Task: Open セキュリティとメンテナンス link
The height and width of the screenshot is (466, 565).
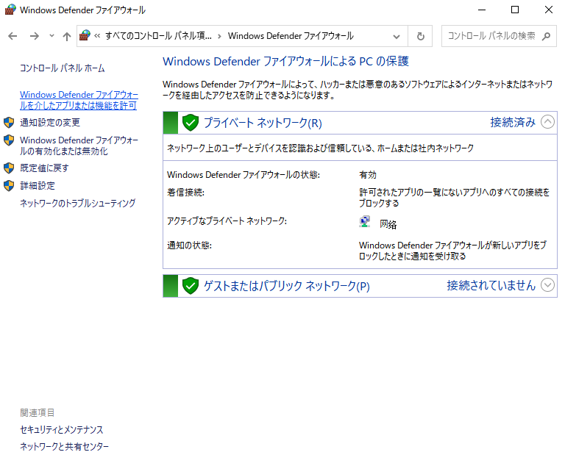Action: click(61, 429)
